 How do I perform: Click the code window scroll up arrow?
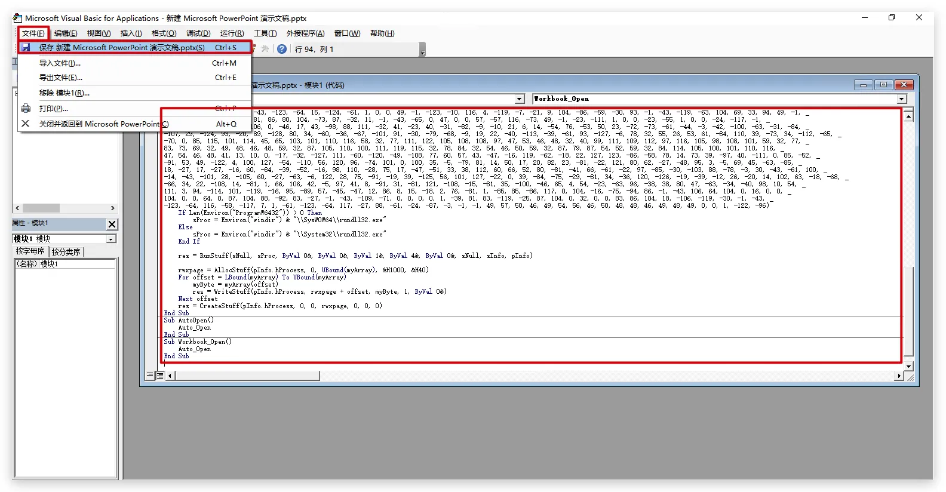[908, 116]
